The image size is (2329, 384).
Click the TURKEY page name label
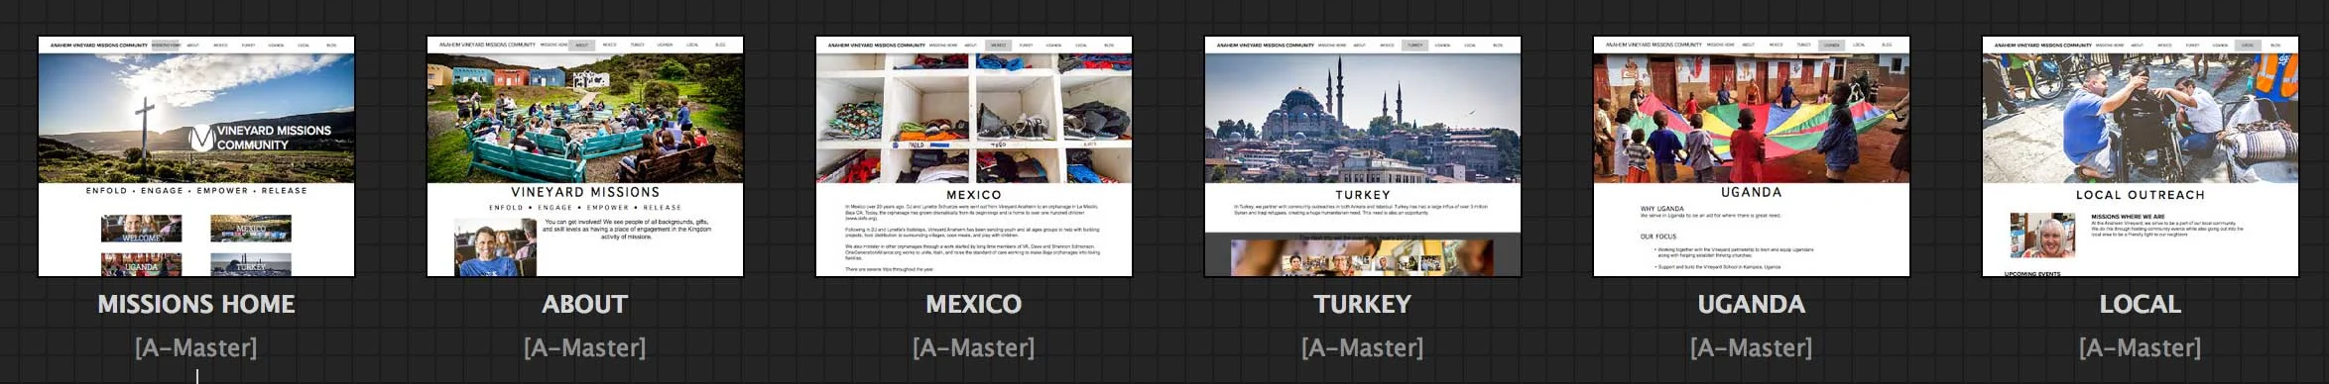tap(1363, 304)
